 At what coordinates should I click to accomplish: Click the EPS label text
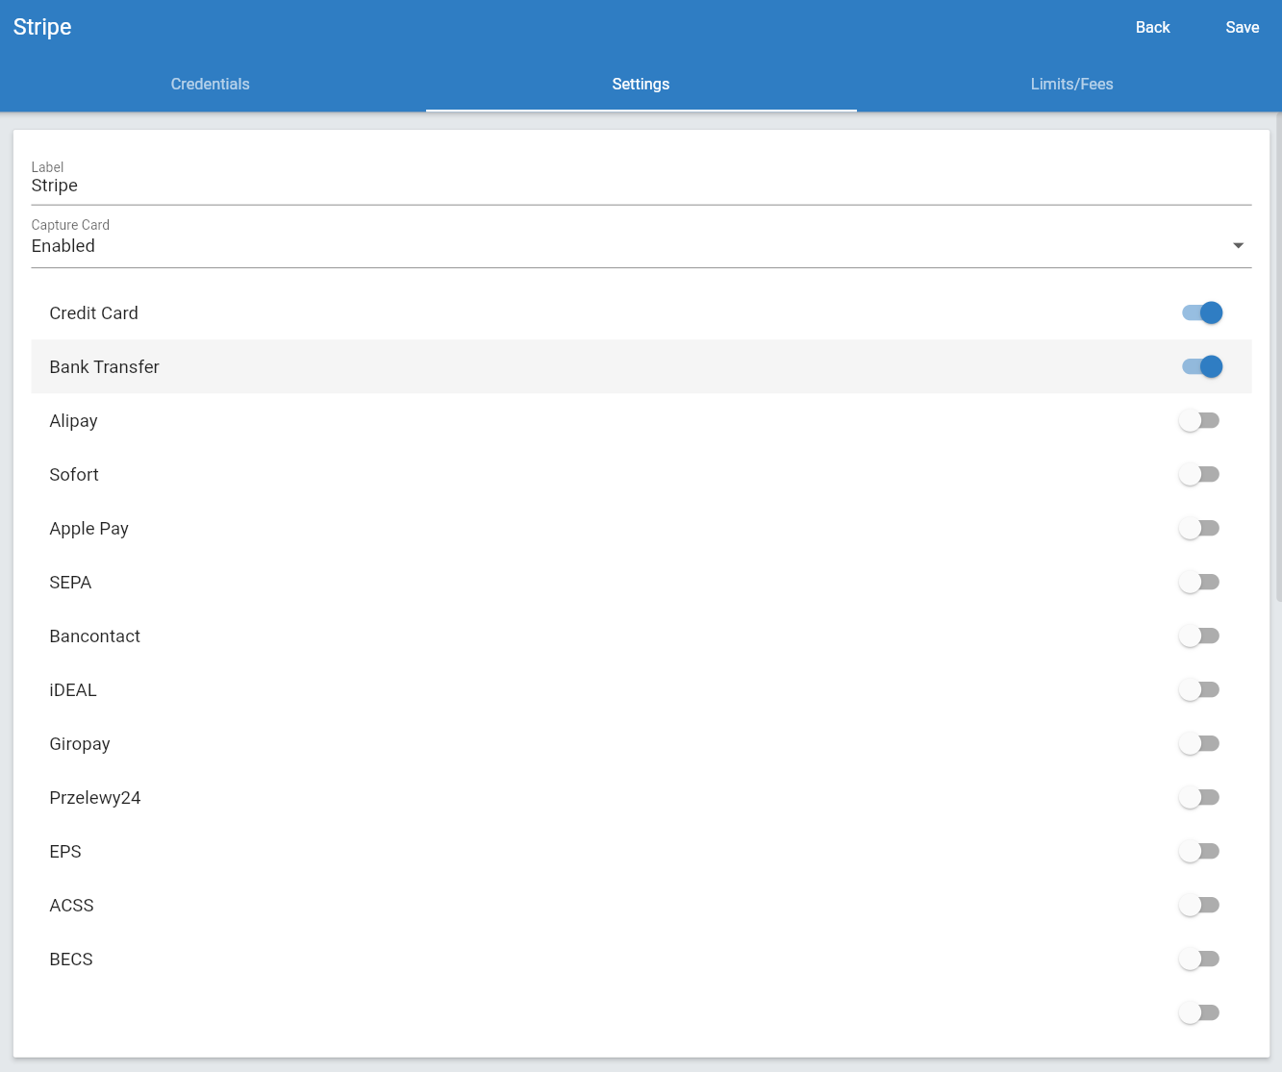tap(65, 851)
